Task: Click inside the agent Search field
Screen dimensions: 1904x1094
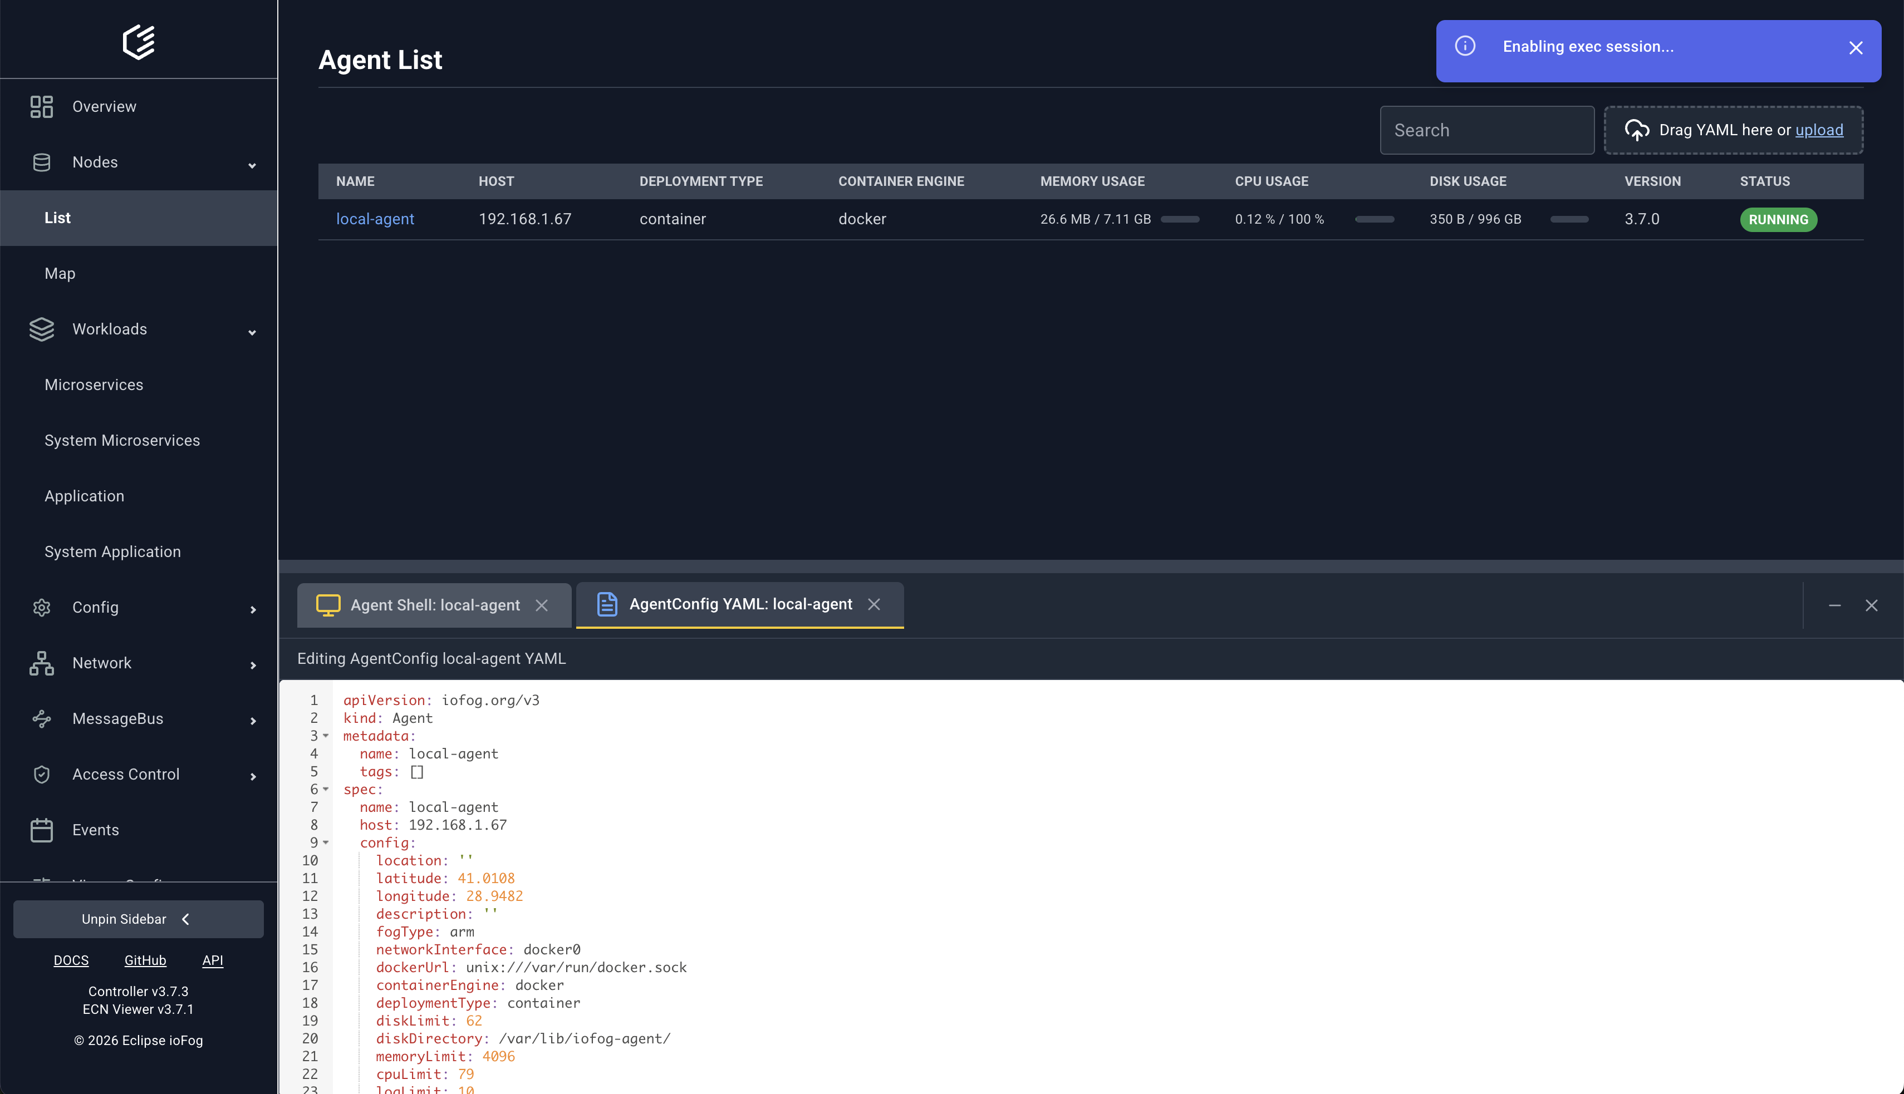Action: (1485, 129)
